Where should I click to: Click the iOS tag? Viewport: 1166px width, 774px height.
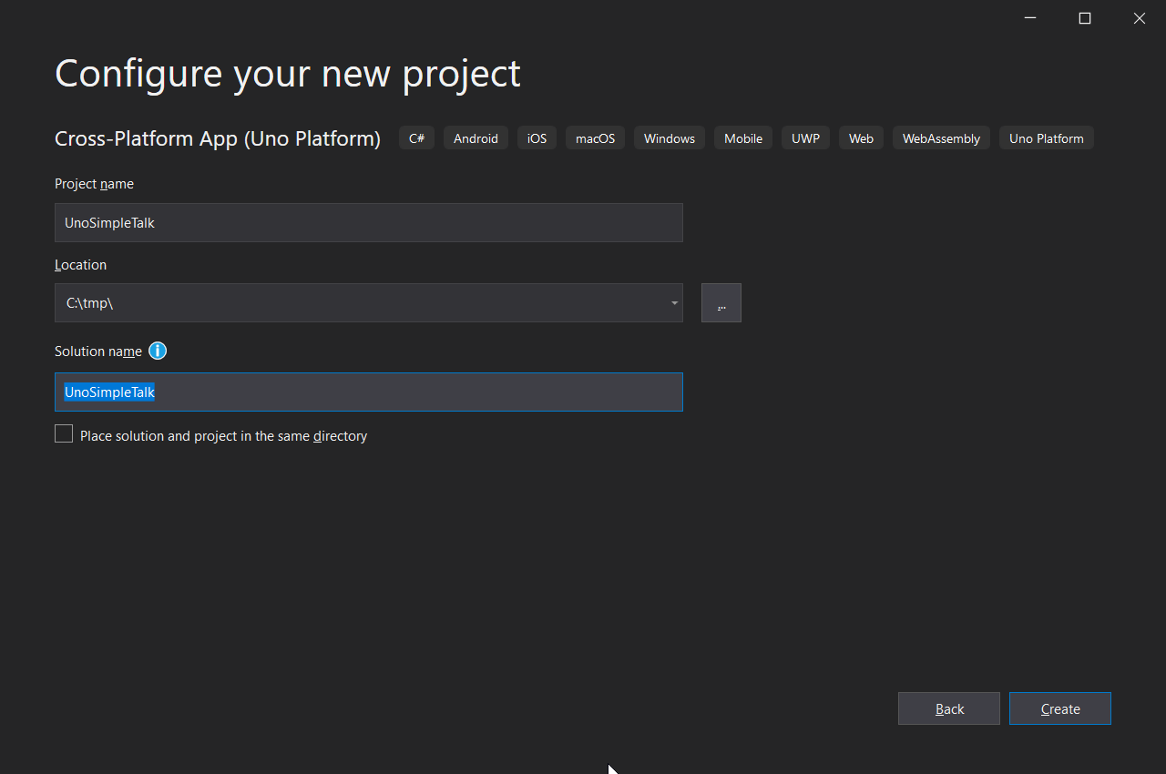pos(537,138)
